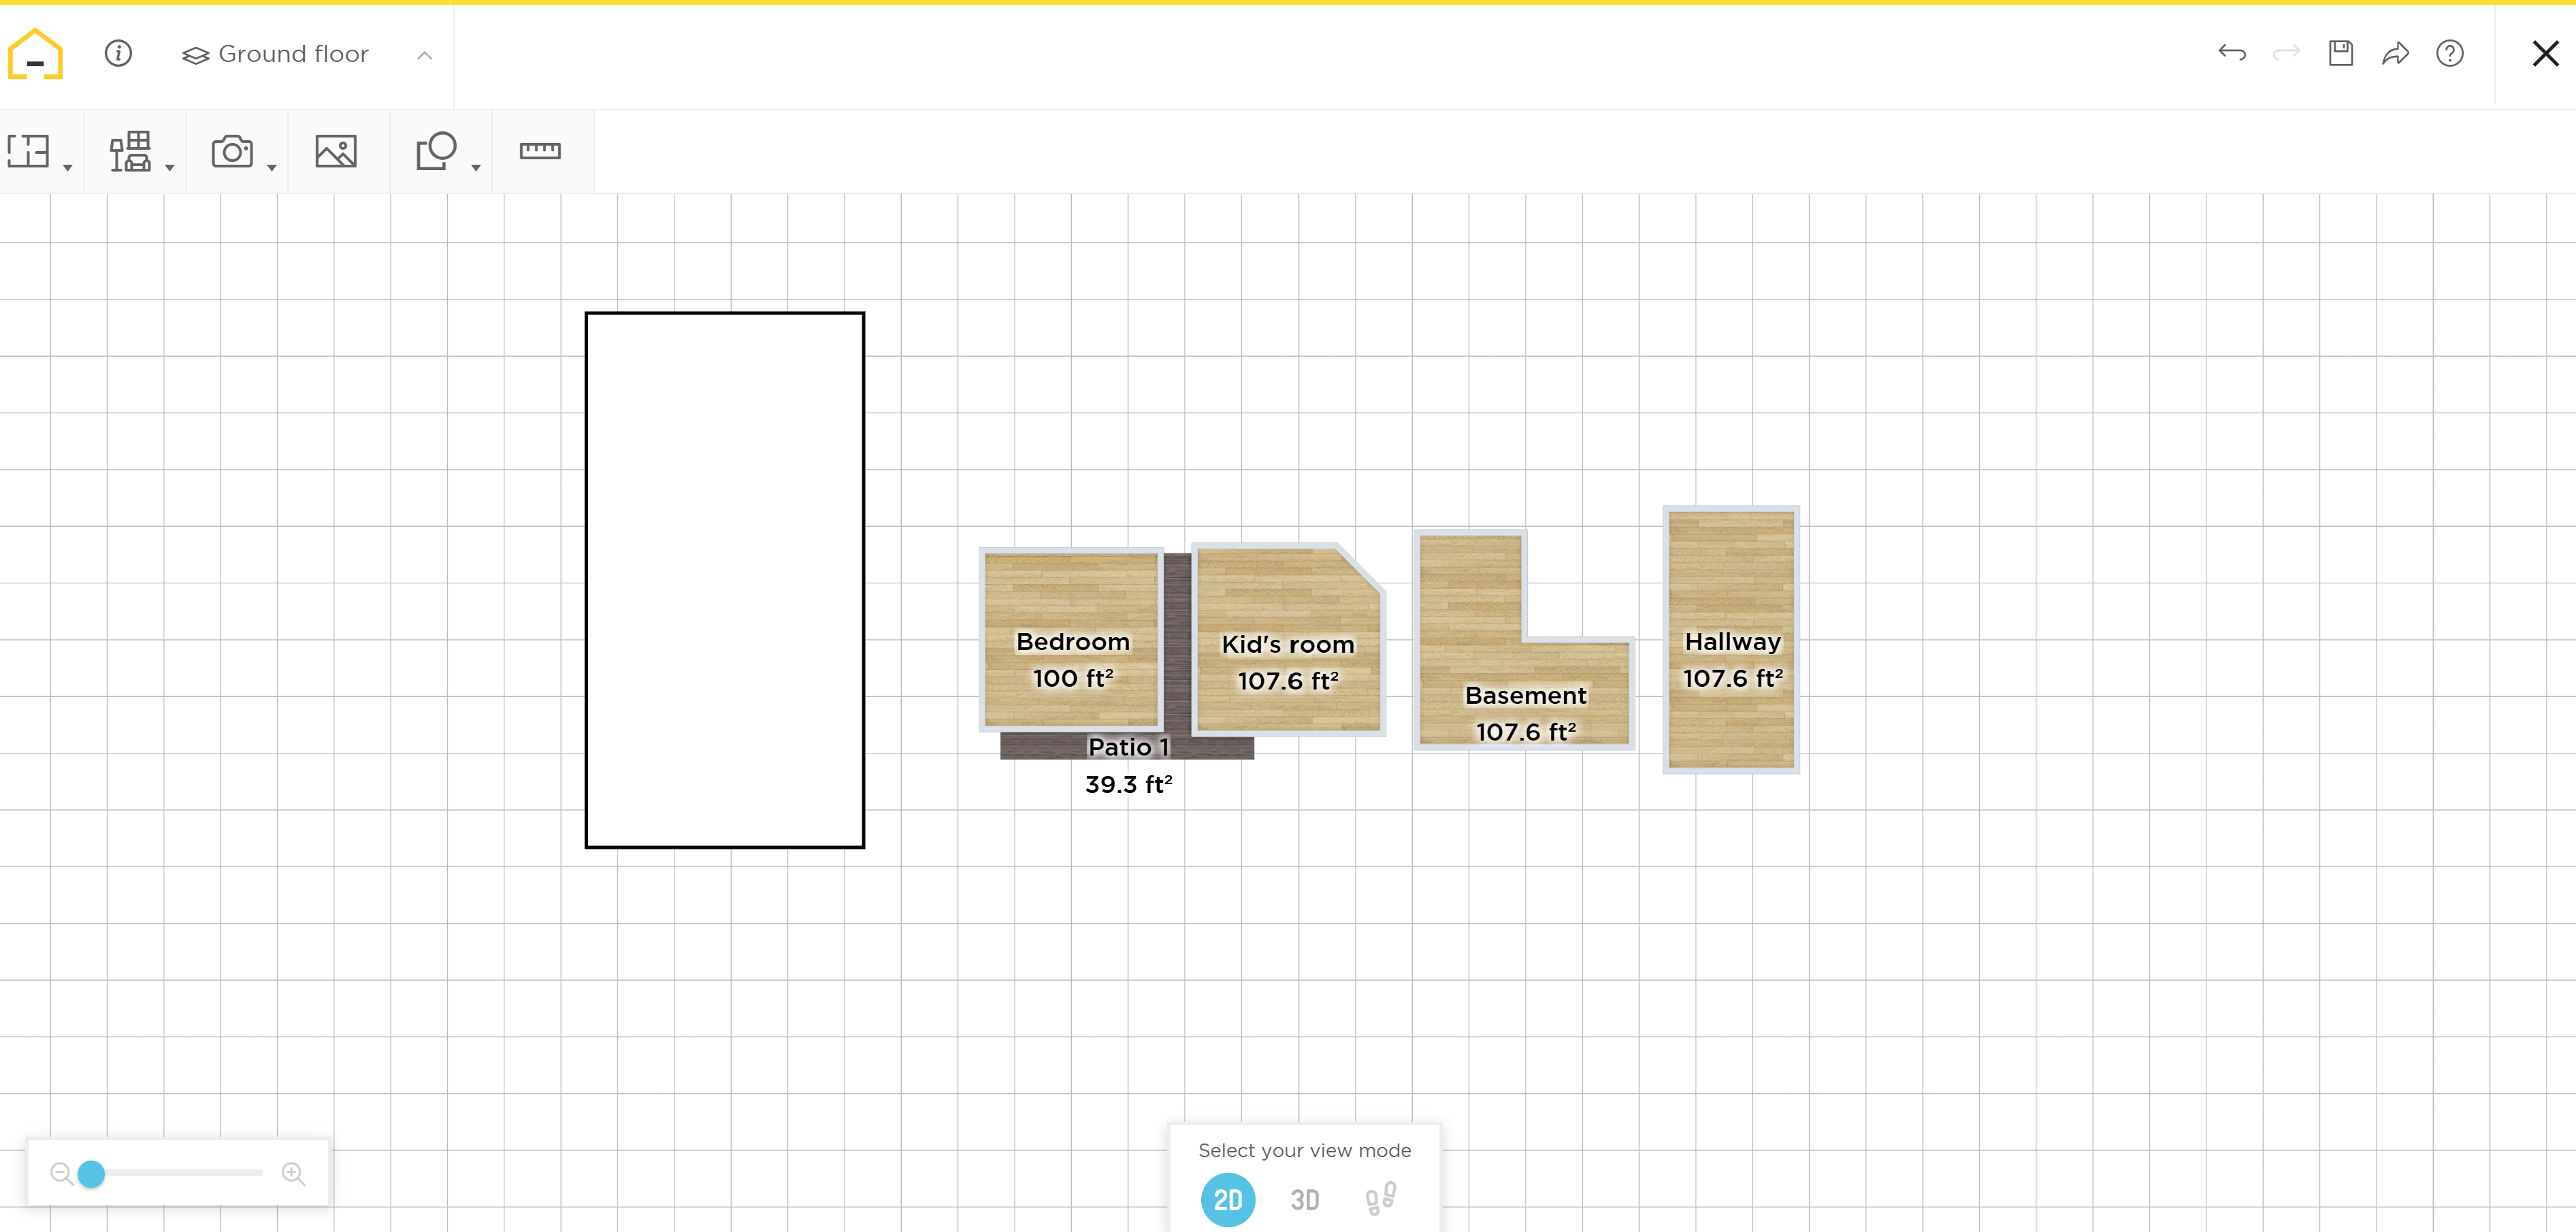Open the furniture tool dropdown arrow
The height and width of the screenshot is (1232, 2576).
(170, 168)
